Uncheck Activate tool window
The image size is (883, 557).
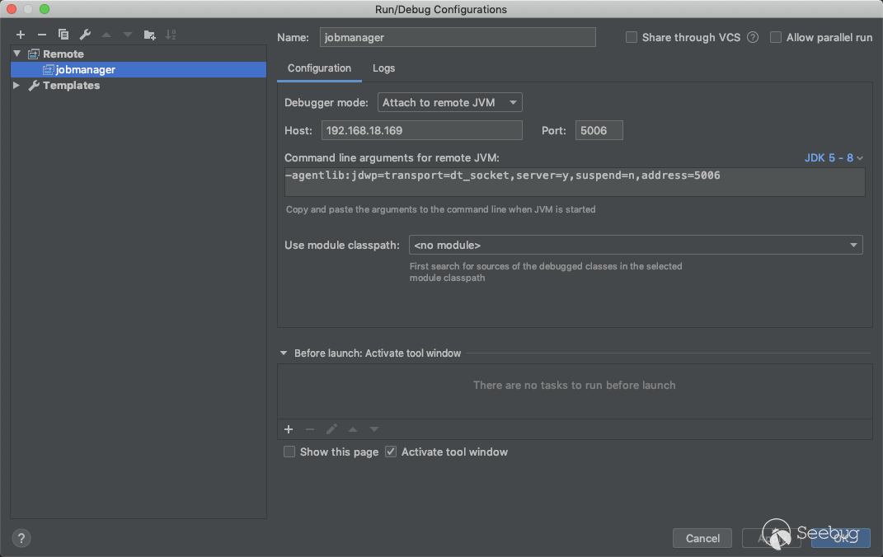[x=391, y=452]
